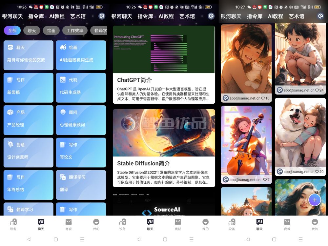The image size is (328, 246).
Task: Open the 写论文 writing command card
Action: click(81, 153)
